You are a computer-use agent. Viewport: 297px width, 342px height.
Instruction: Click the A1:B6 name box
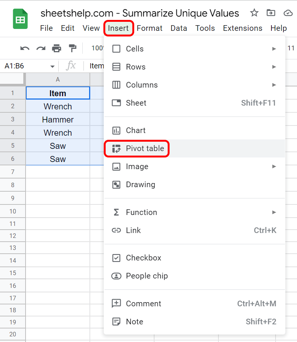pos(29,66)
